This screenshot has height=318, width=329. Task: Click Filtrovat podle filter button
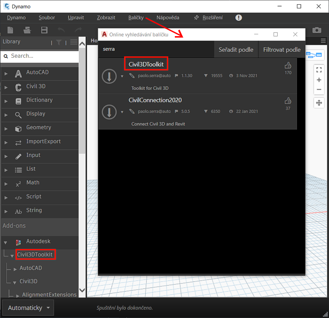[x=282, y=49]
